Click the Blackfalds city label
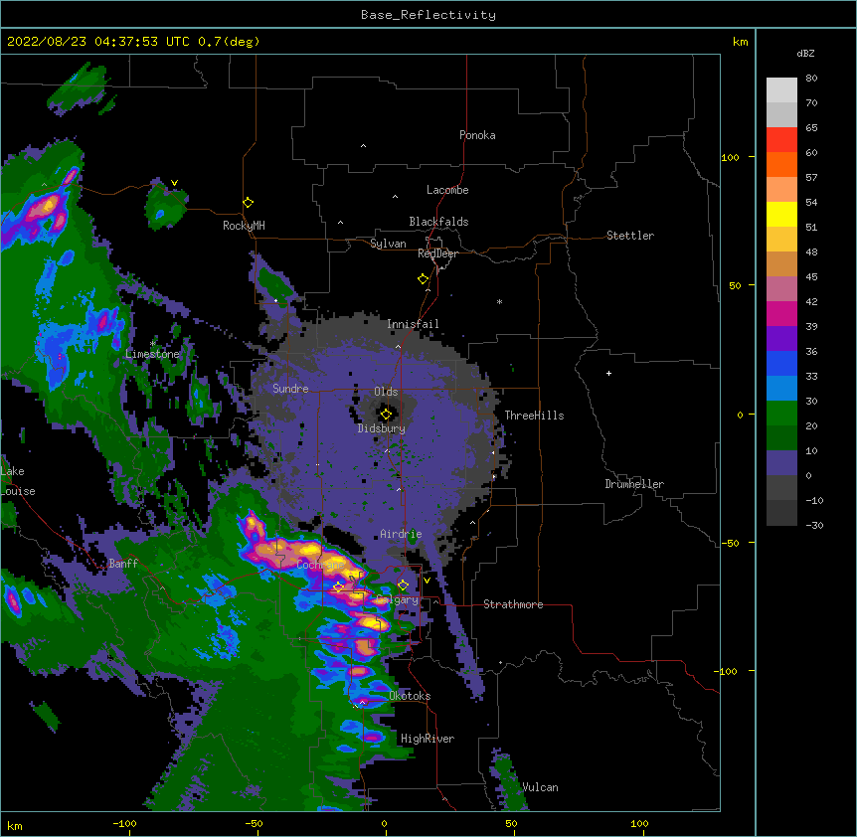857x837 pixels. (x=438, y=222)
